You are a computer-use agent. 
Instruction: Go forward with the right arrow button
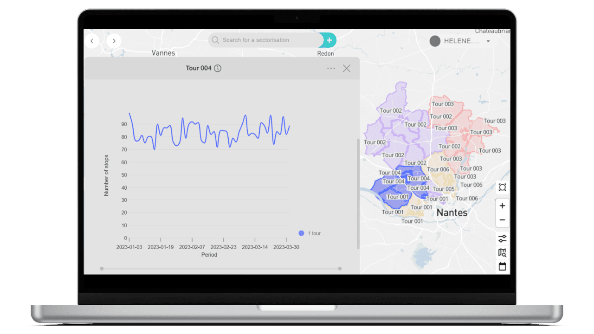[114, 41]
